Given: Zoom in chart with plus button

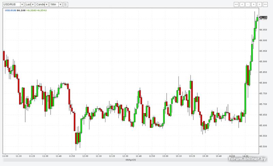Looking at the screenshot, I should coord(254,4).
